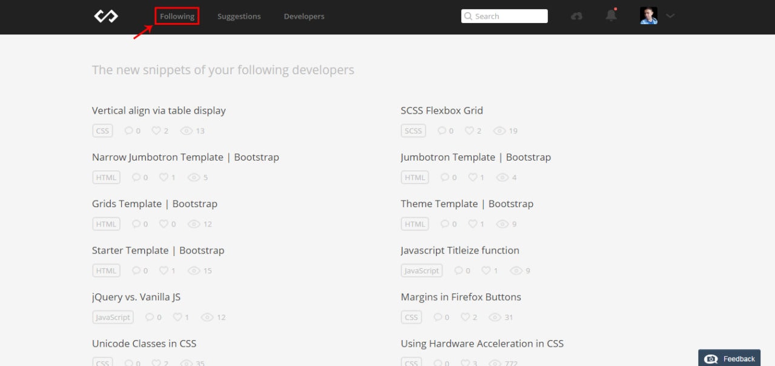The height and width of the screenshot is (366, 775).
Task: Open notifications via the bell icon
Action: pos(611,16)
